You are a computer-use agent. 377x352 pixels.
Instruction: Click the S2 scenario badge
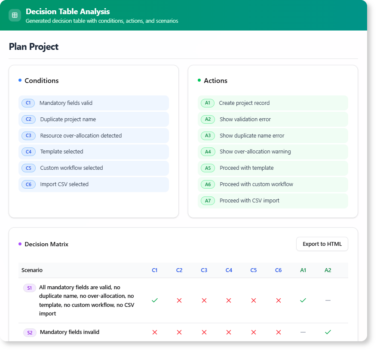(29, 332)
